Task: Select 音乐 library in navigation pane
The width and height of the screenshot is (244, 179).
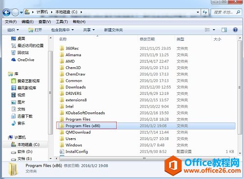Action: pos(18,123)
